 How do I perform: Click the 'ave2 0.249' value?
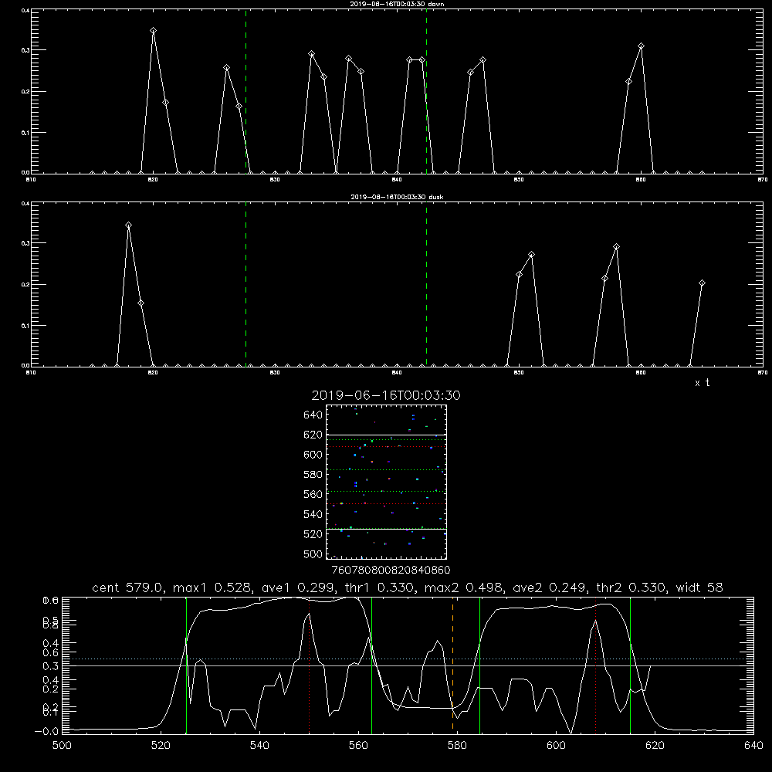(550, 587)
